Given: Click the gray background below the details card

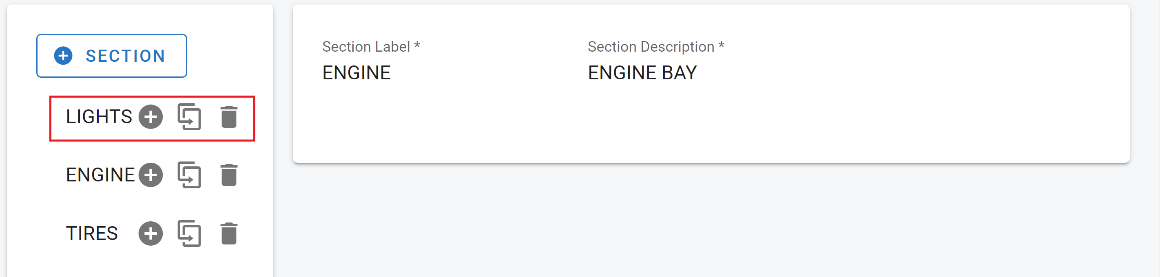Looking at the screenshot, I should click(675, 225).
